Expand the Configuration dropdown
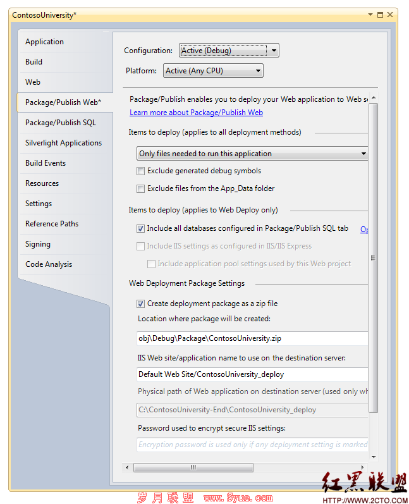Viewport: 409px width, 504px height. 229,51
